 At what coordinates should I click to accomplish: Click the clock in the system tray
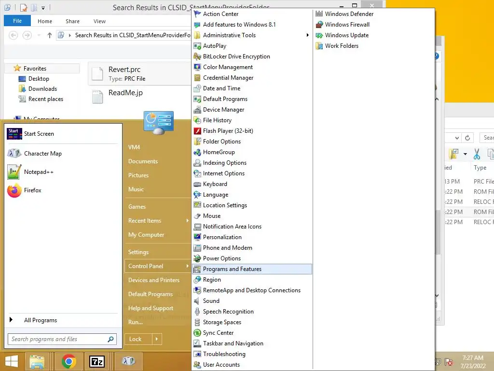coord(473,362)
